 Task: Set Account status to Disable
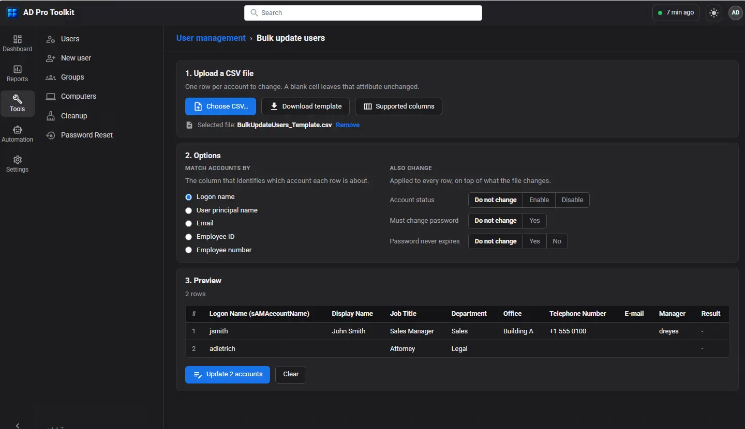coord(572,200)
